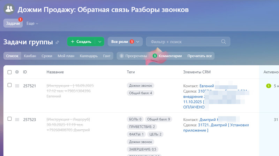279x156 pixels.
Task: Open contact link Евгений
Action: point(206,86)
